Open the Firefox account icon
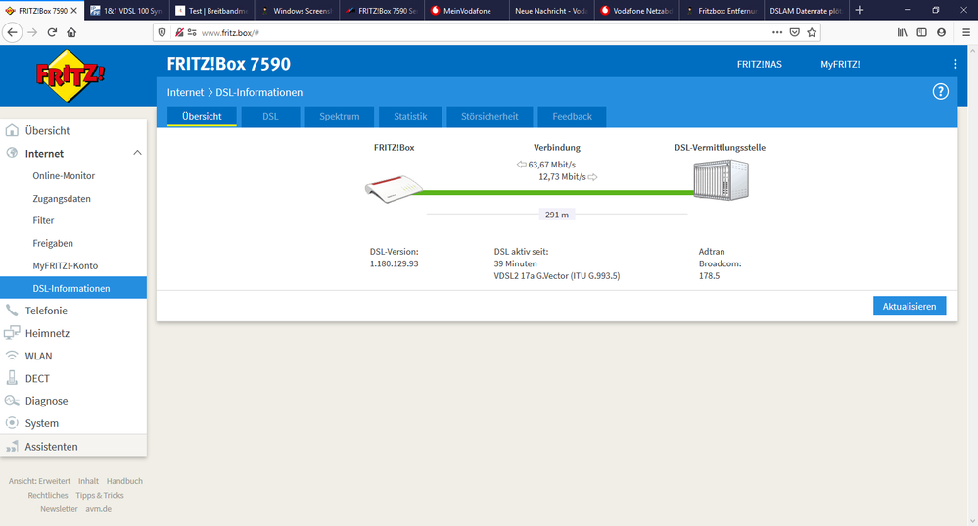This screenshot has width=978, height=526. tap(941, 32)
